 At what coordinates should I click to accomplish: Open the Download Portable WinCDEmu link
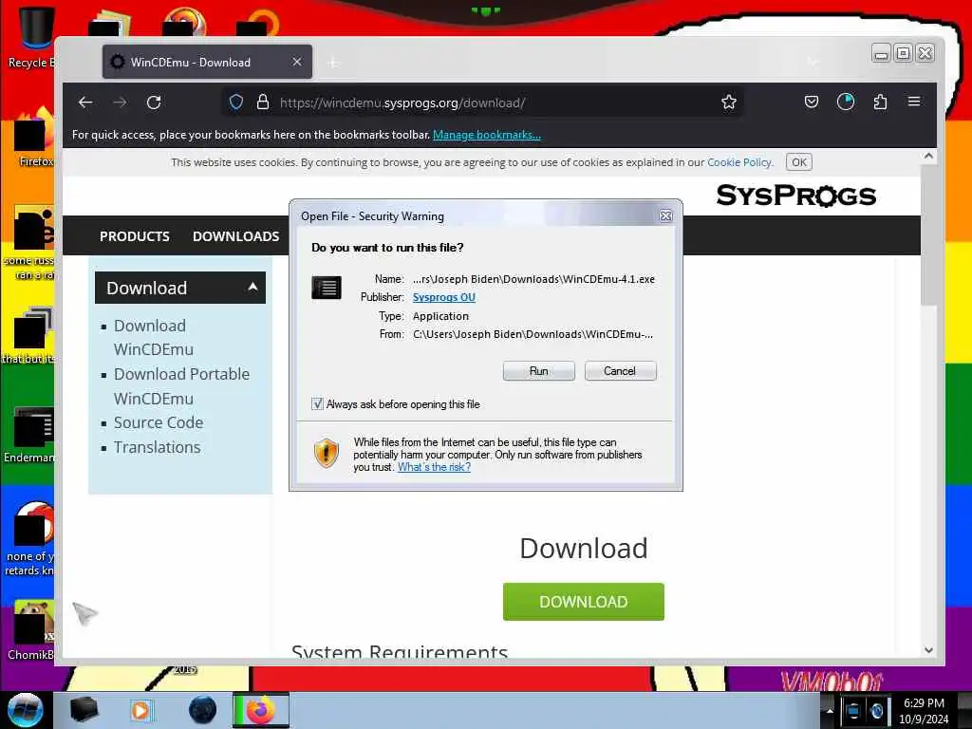(x=181, y=385)
